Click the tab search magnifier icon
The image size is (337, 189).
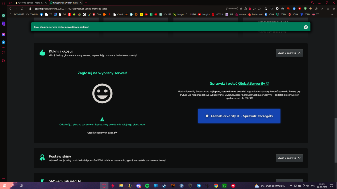coord(312,3)
